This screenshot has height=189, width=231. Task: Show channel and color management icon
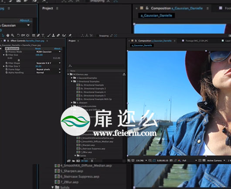(179, 160)
